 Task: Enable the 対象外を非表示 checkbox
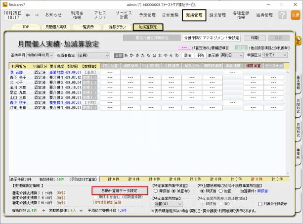pos(260,203)
